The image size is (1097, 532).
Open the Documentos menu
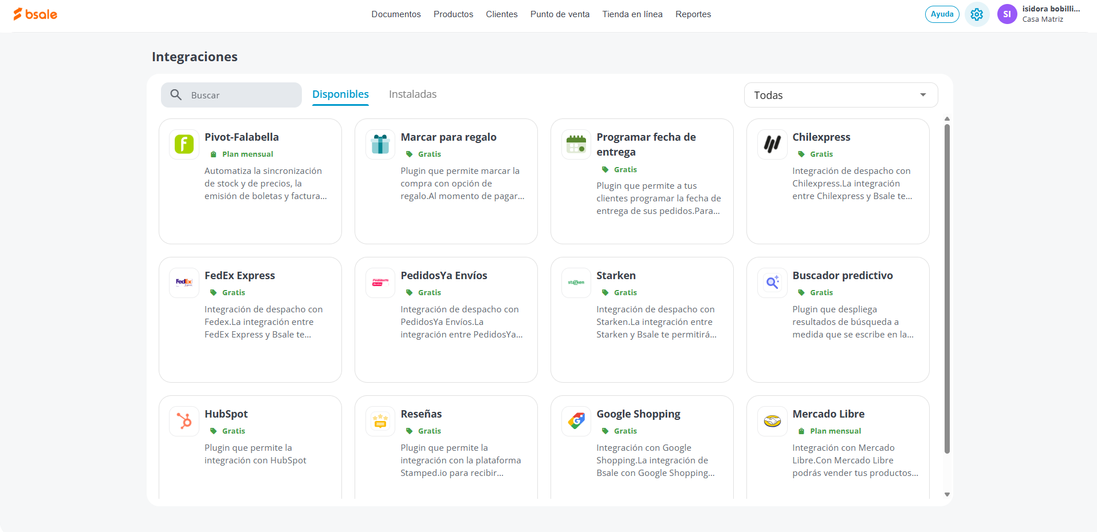[x=396, y=14]
